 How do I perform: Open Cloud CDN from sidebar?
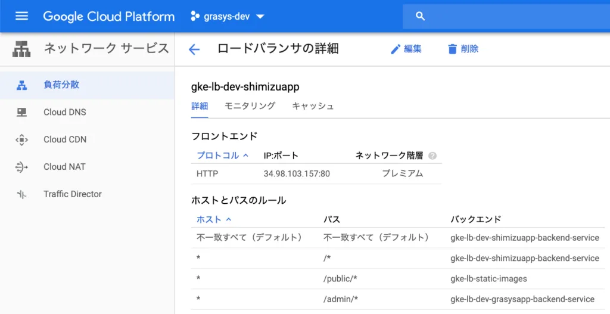click(65, 139)
